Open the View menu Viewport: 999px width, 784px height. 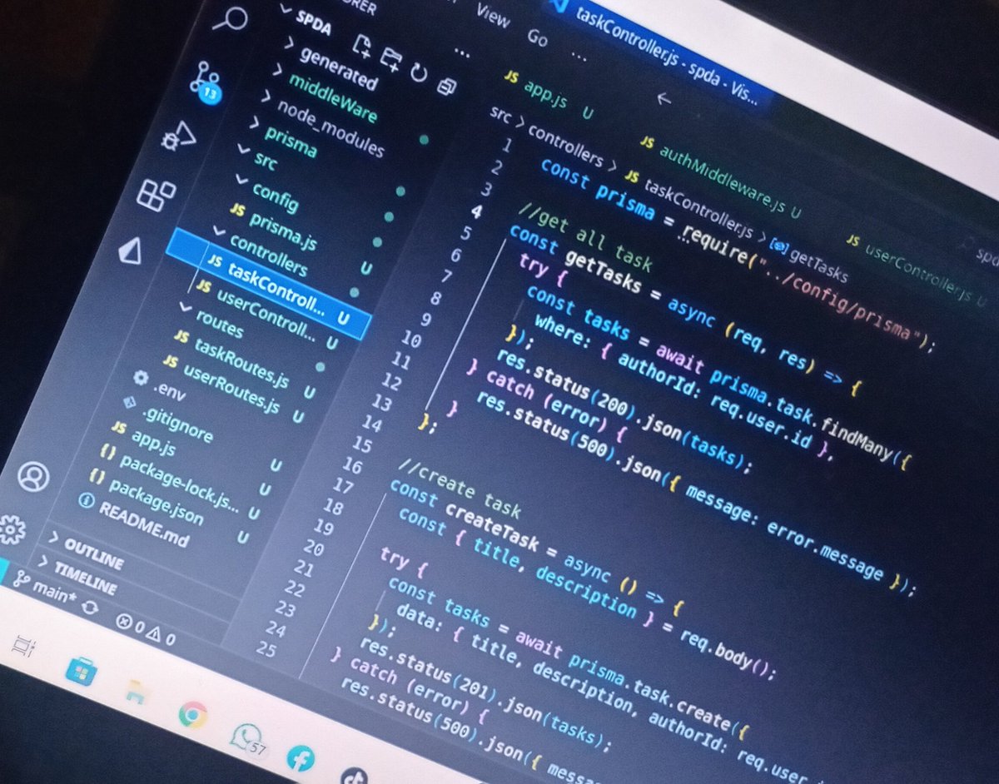(493, 17)
